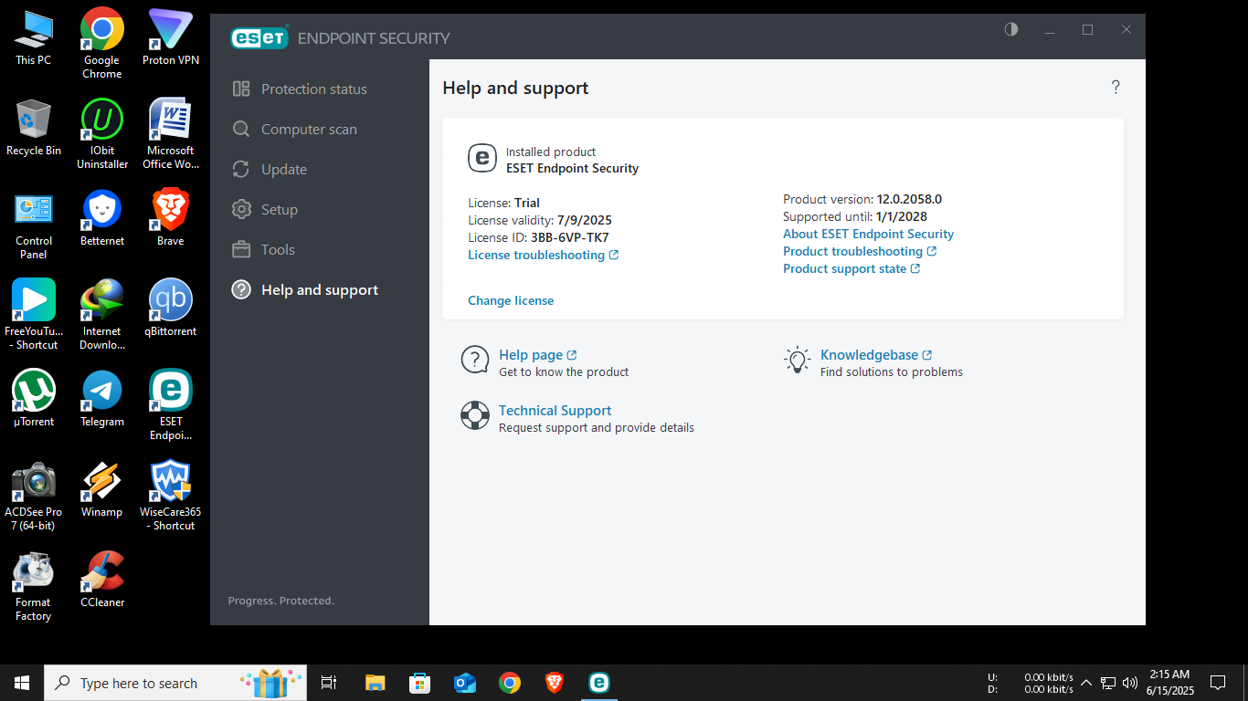Viewport: 1248px width, 701px height.
Task: Select CCleaner desktop shortcut
Action: (x=102, y=580)
